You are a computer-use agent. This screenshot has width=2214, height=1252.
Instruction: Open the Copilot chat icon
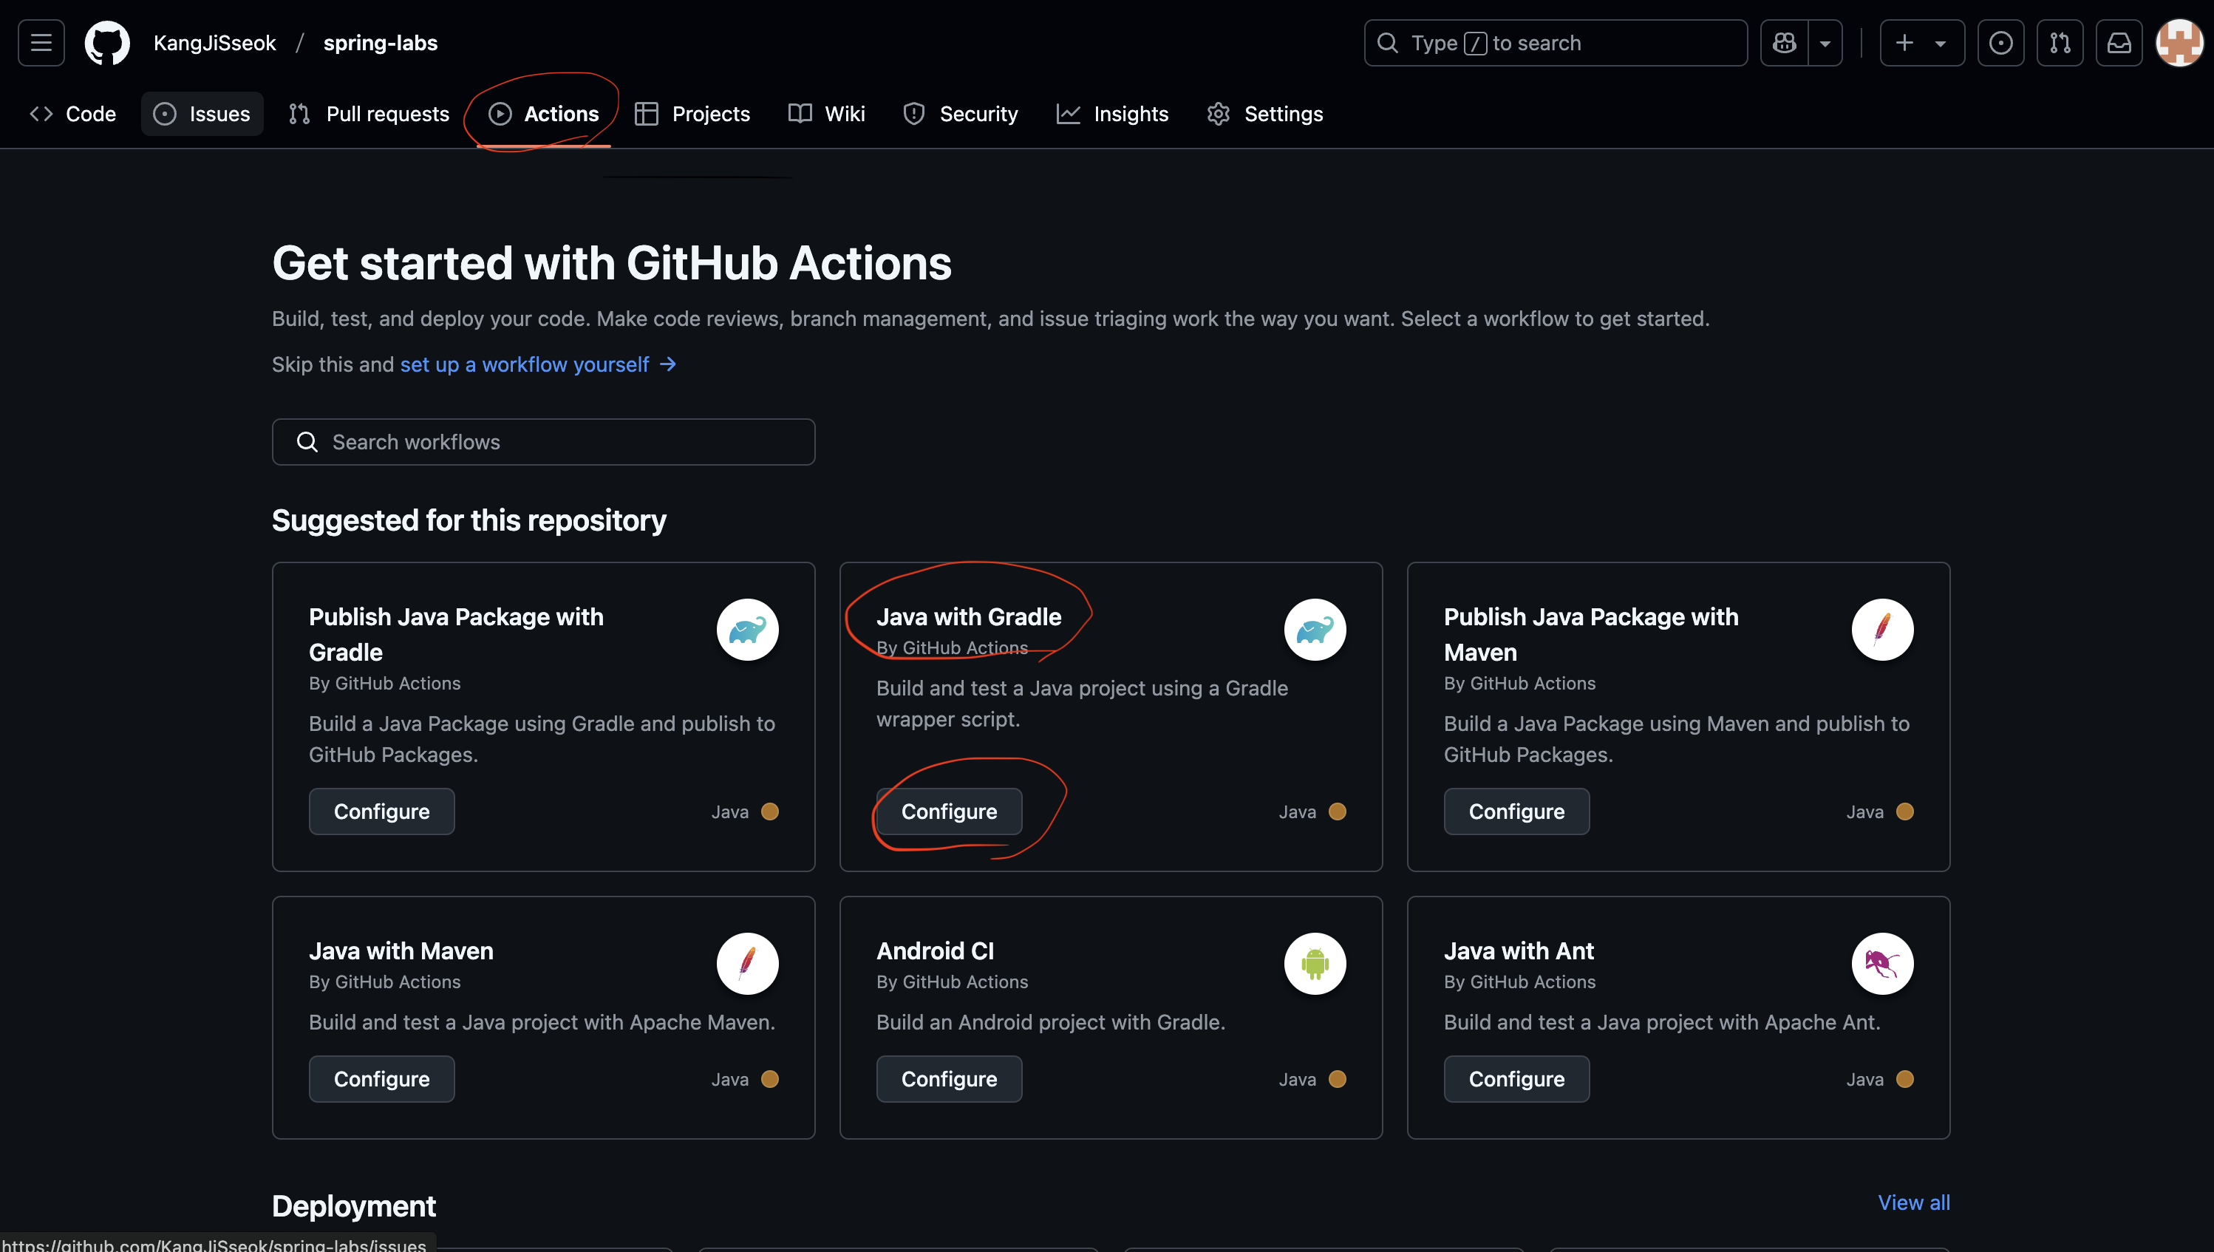[1783, 42]
